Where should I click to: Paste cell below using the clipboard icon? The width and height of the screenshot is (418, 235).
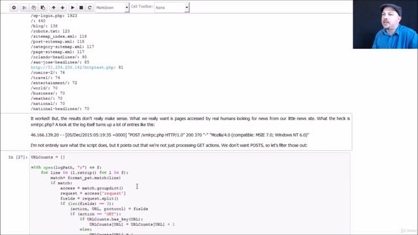42,8
